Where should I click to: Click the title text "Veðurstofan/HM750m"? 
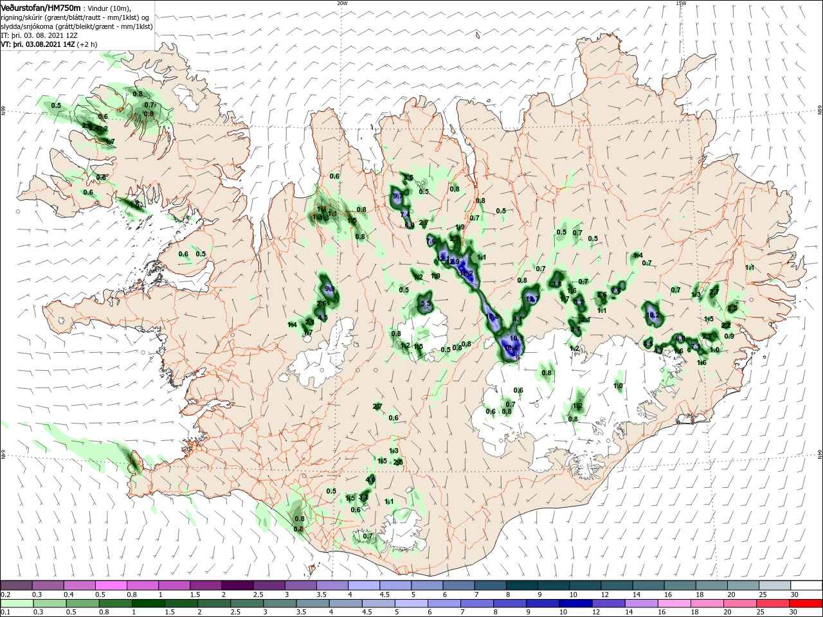tap(41, 8)
